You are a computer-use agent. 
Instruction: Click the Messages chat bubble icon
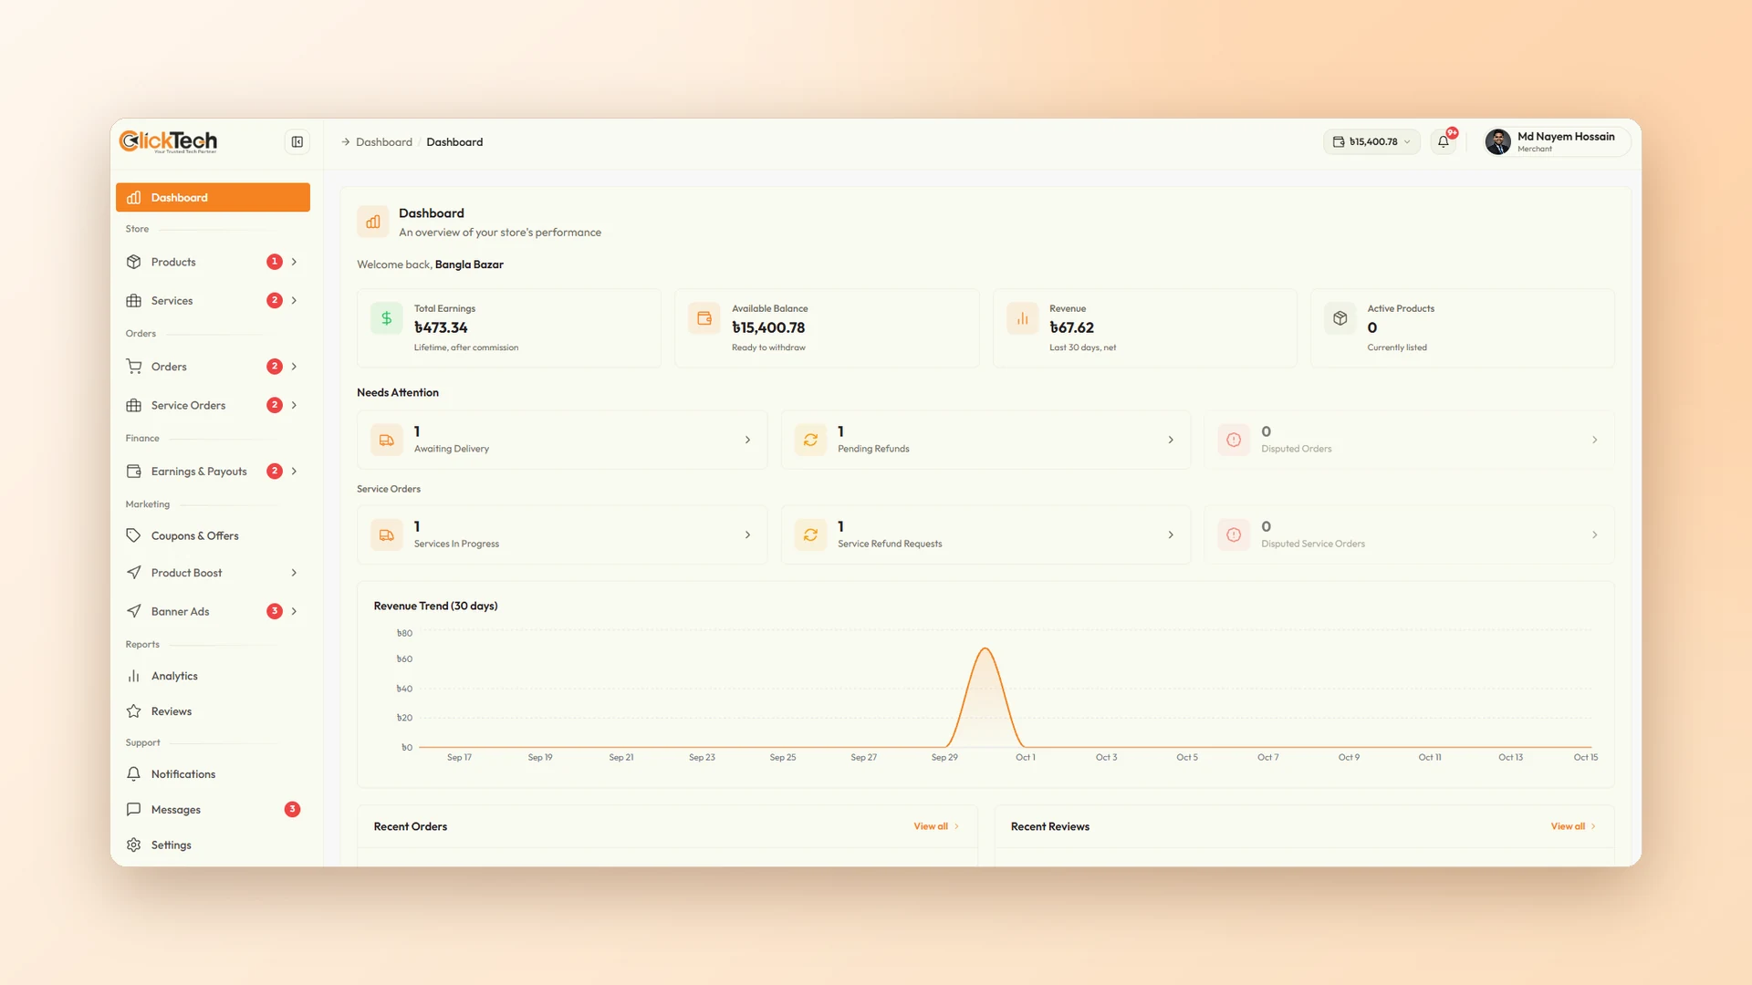134,810
